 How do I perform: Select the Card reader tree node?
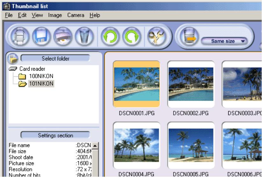pyautogui.click(x=32, y=69)
